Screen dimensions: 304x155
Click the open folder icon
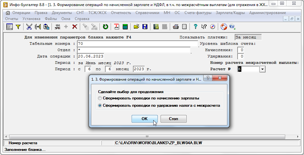tap(136, 27)
